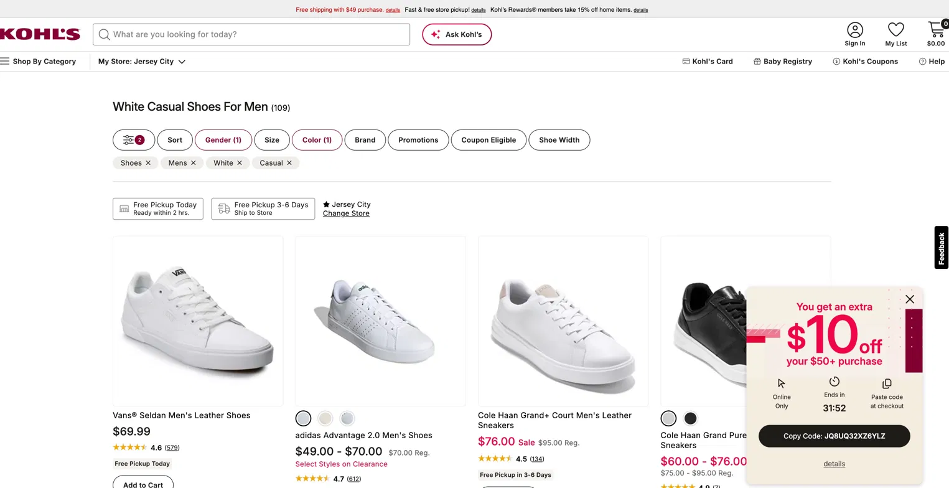The width and height of the screenshot is (949, 488).
Task: Open Cole Haan Grand+ Court Sneakers title
Action: pos(554,421)
